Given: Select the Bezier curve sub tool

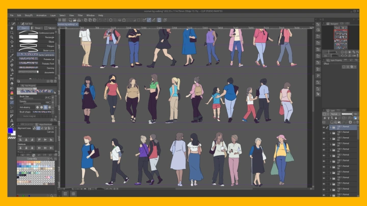Looking at the screenshot, I should pyautogui.click(x=37, y=50).
